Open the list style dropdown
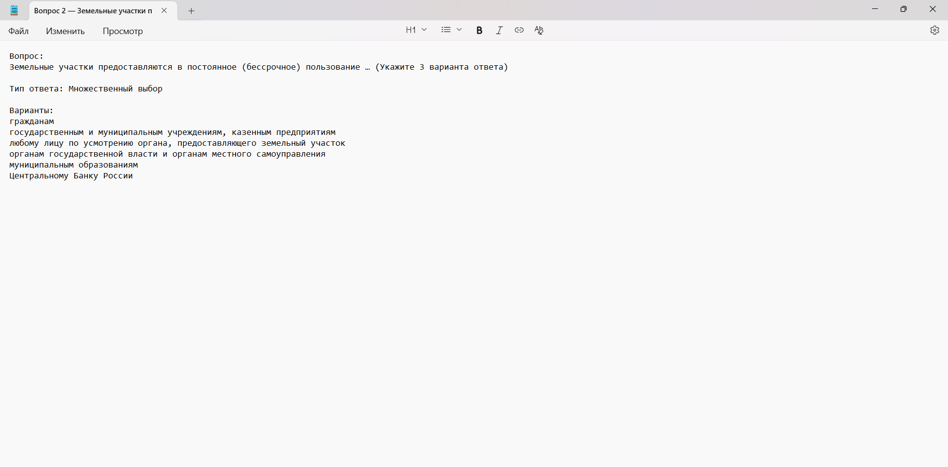This screenshot has width=948, height=467. click(x=459, y=30)
